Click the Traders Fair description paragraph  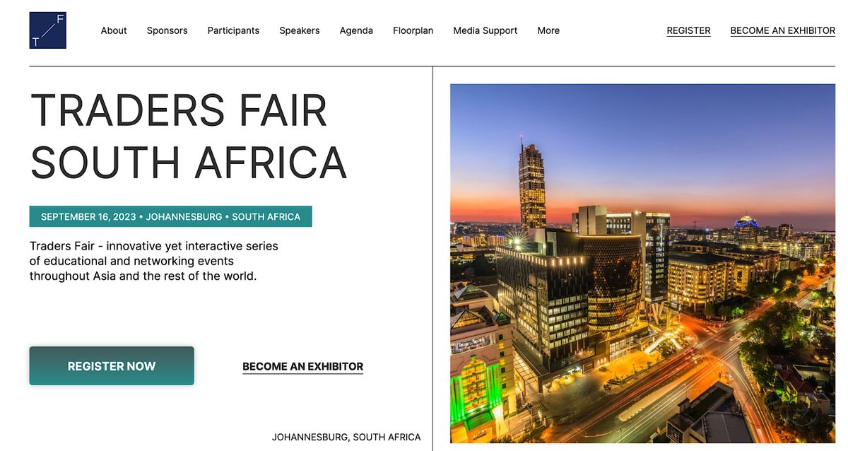[154, 261]
